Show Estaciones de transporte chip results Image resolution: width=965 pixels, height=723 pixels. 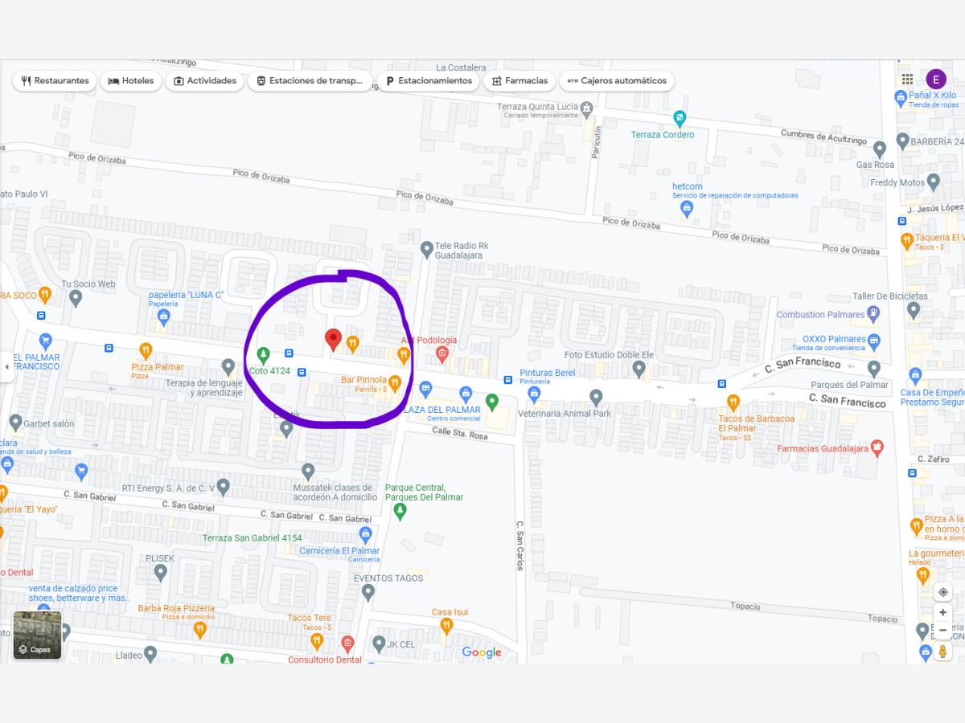310,81
